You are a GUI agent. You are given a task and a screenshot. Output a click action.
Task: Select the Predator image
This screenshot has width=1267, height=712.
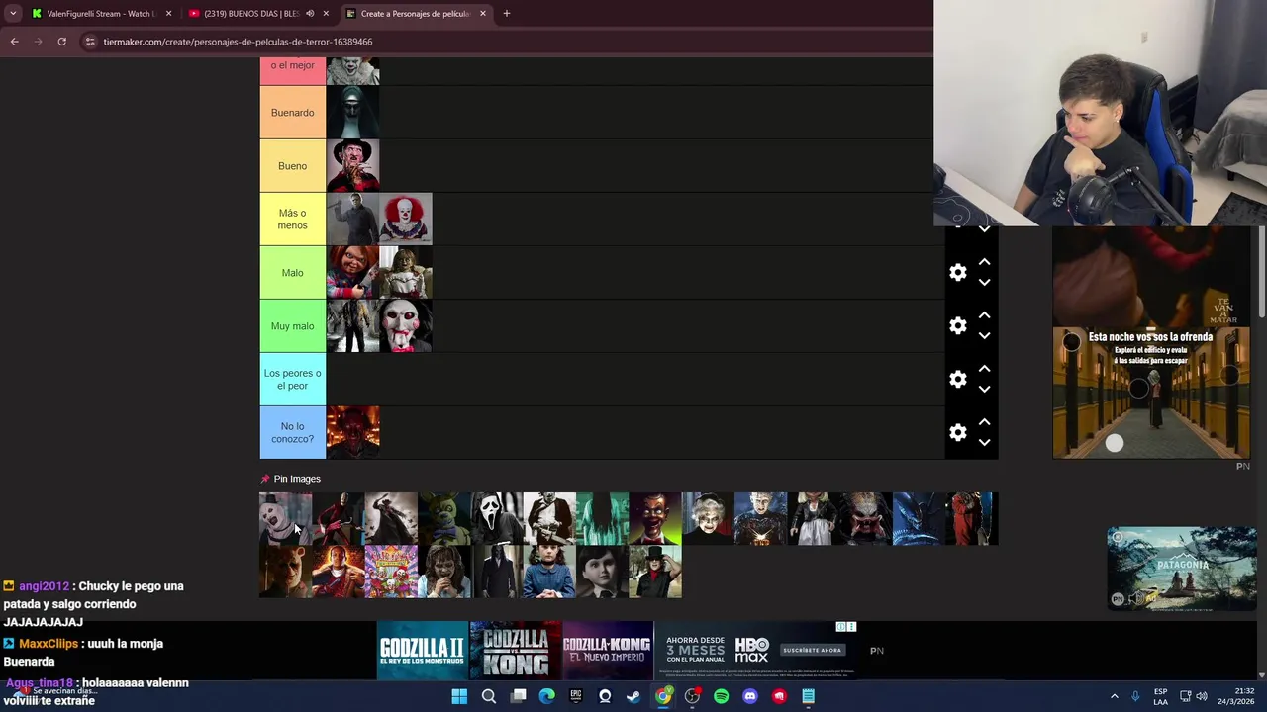(866, 518)
